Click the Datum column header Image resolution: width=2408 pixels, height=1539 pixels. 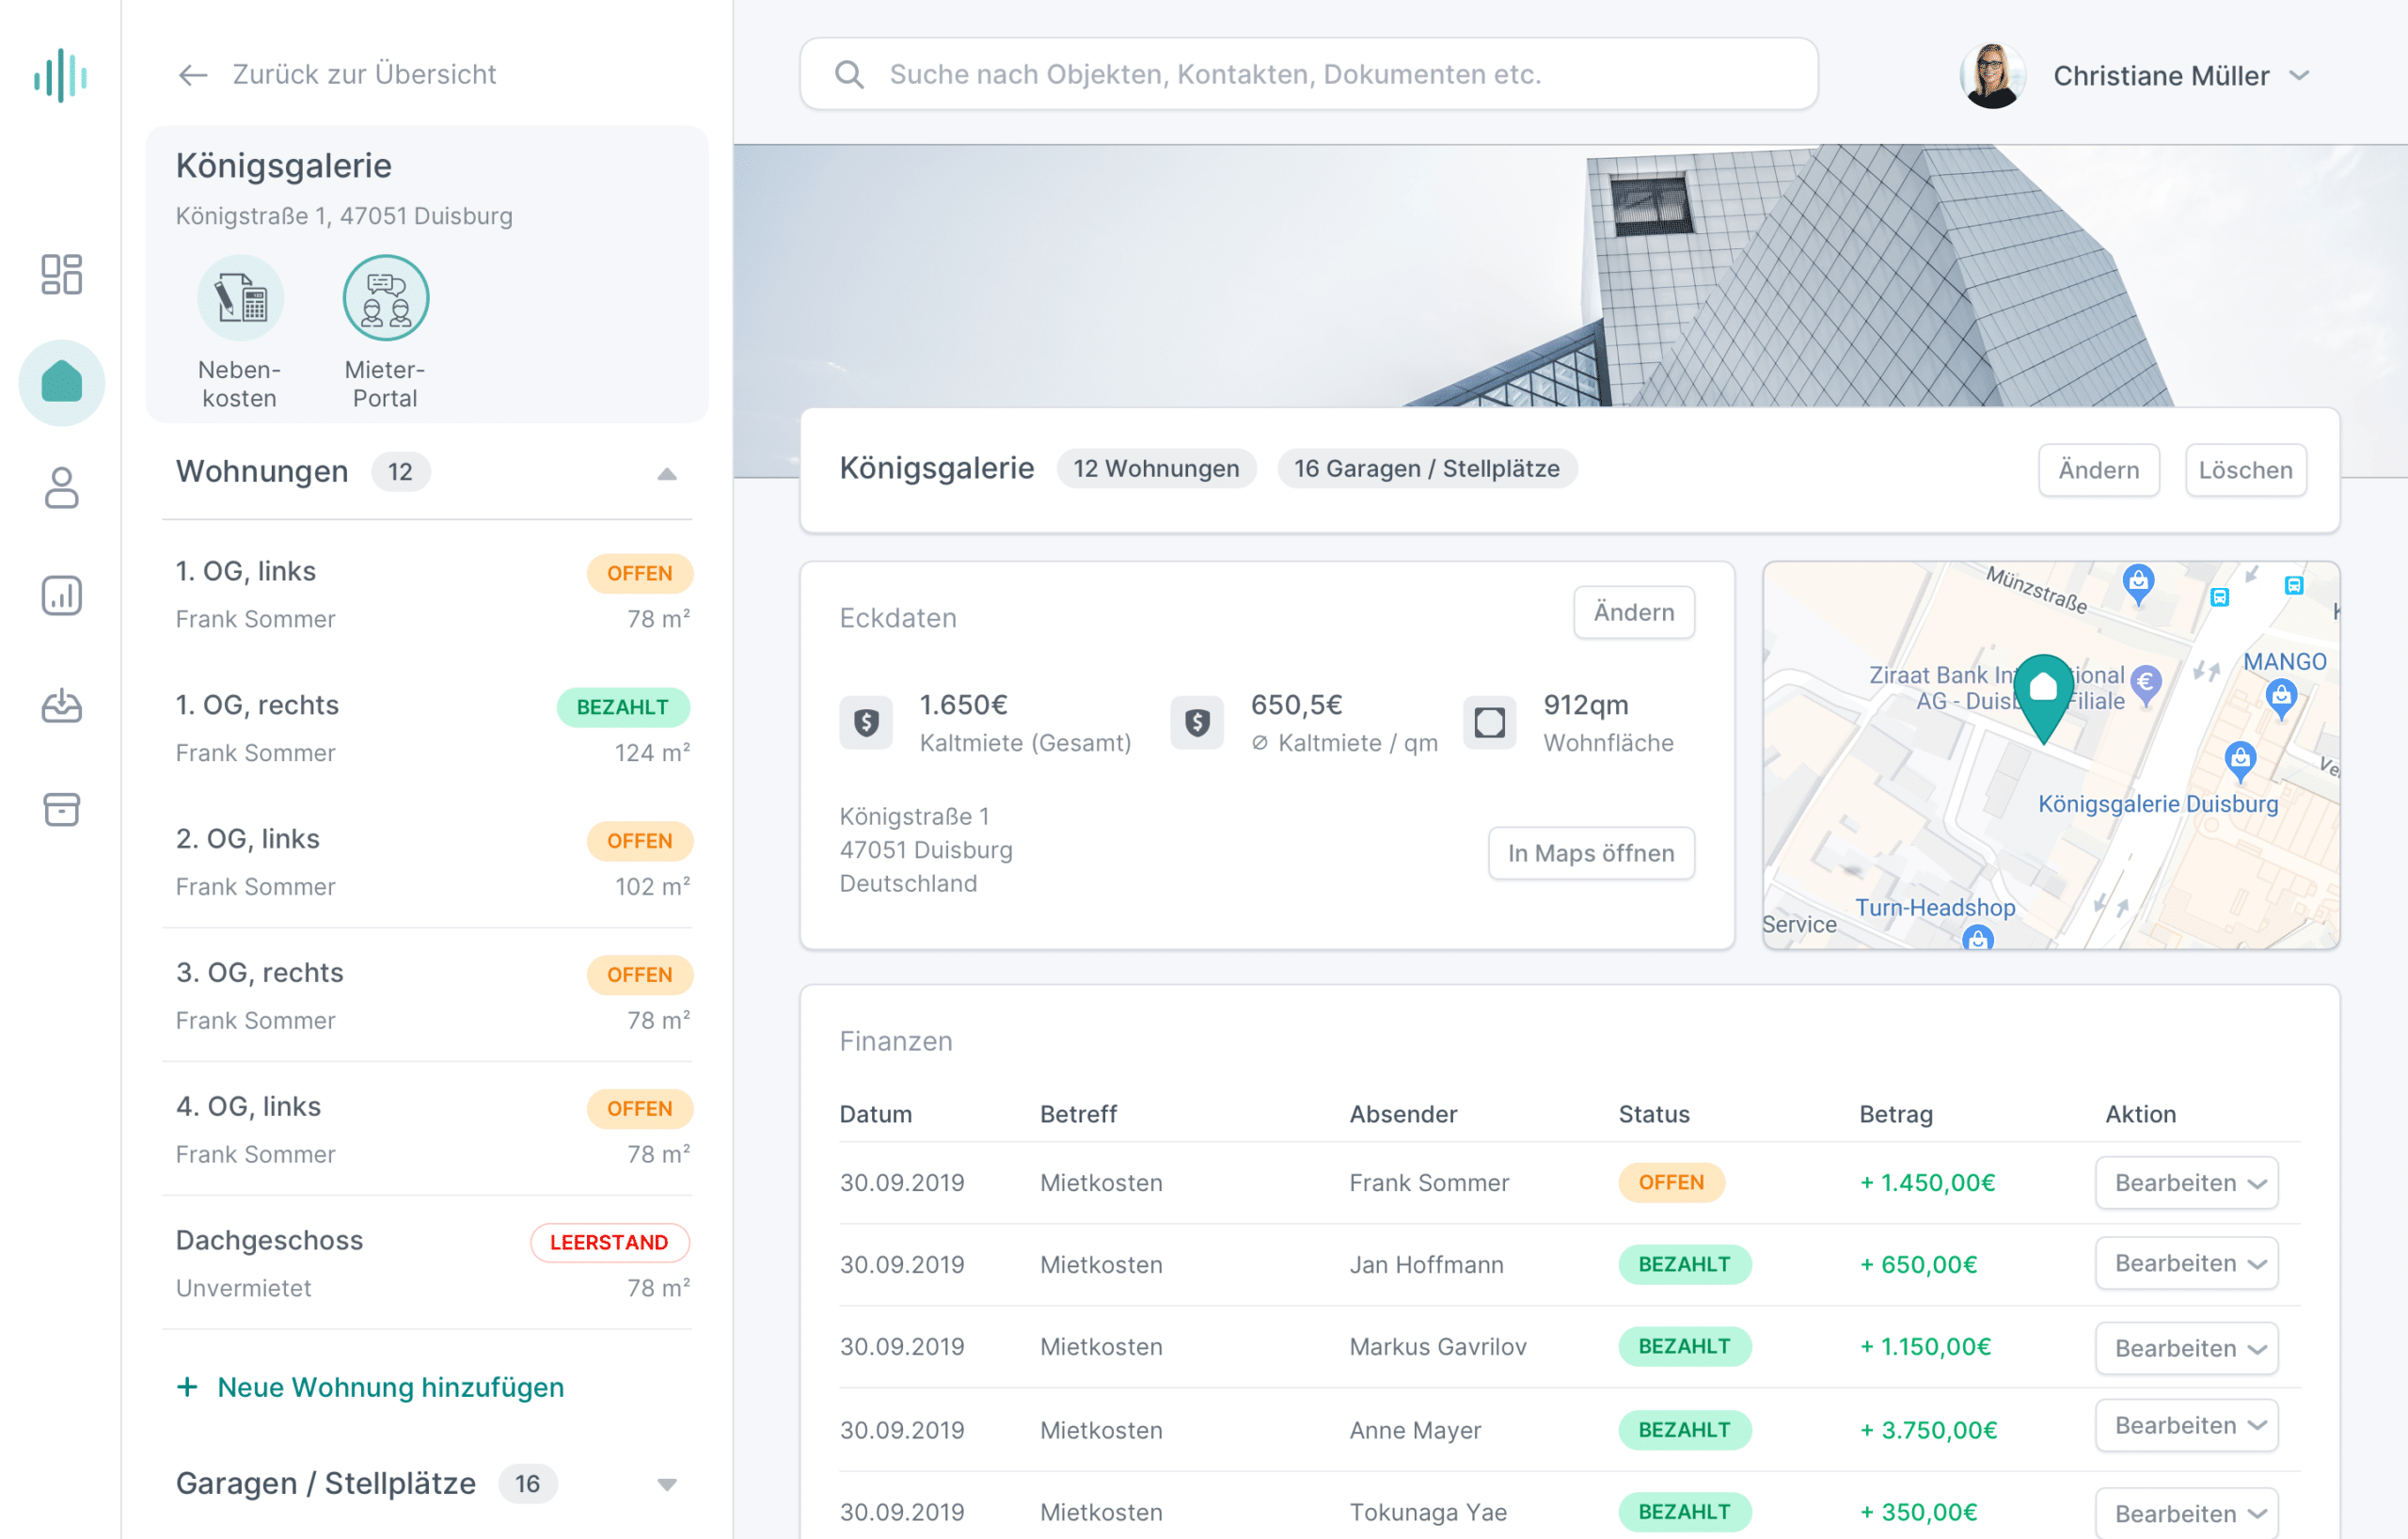pyautogui.click(x=876, y=1114)
